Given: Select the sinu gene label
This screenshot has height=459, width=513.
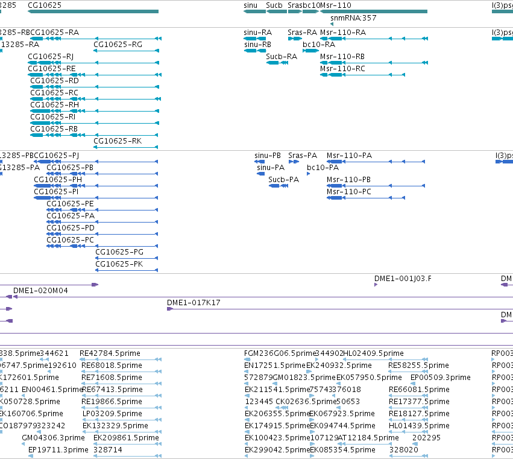Looking at the screenshot, I should [x=251, y=5].
